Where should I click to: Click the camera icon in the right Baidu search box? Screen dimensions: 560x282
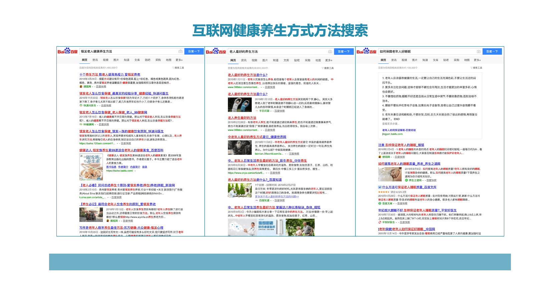coord(479,51)
